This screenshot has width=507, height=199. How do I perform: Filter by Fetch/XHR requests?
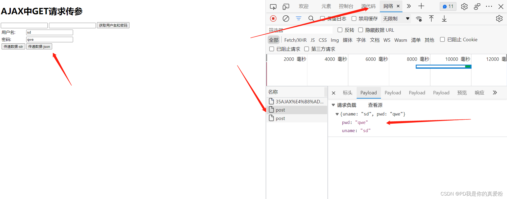coord(295,40)
